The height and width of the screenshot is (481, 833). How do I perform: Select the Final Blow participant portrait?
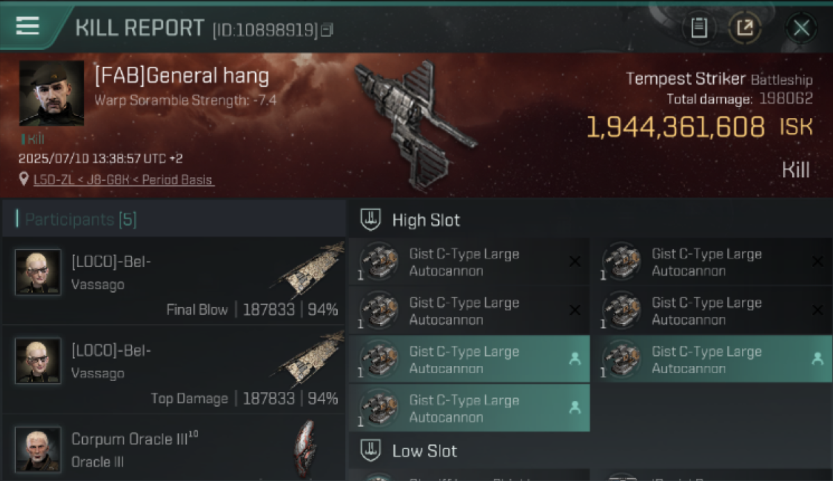tap(38, 272)
